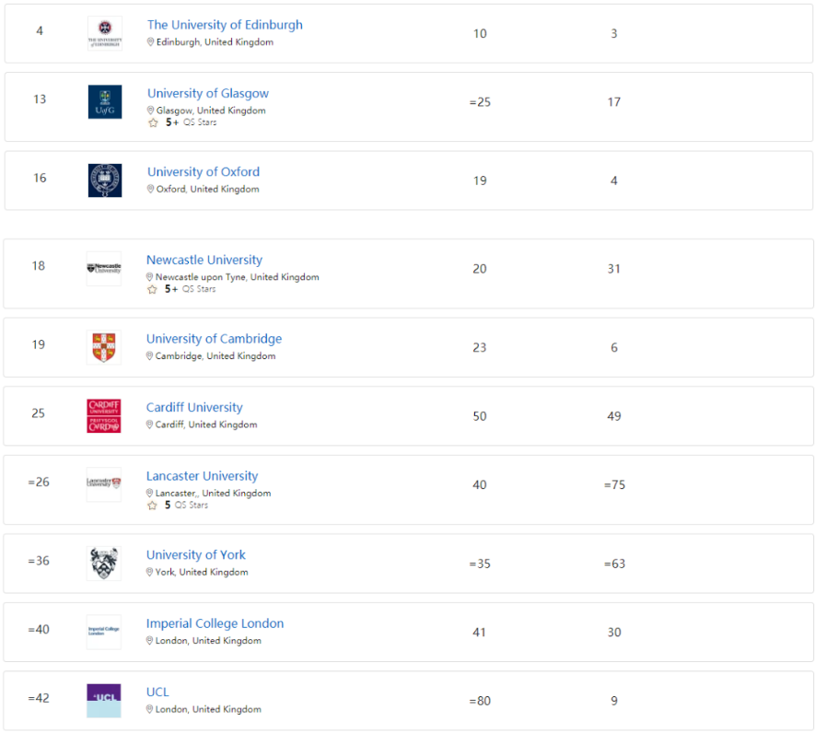The image size is (815, 733).
Task: Open University of York link
Action: (195, 555)
